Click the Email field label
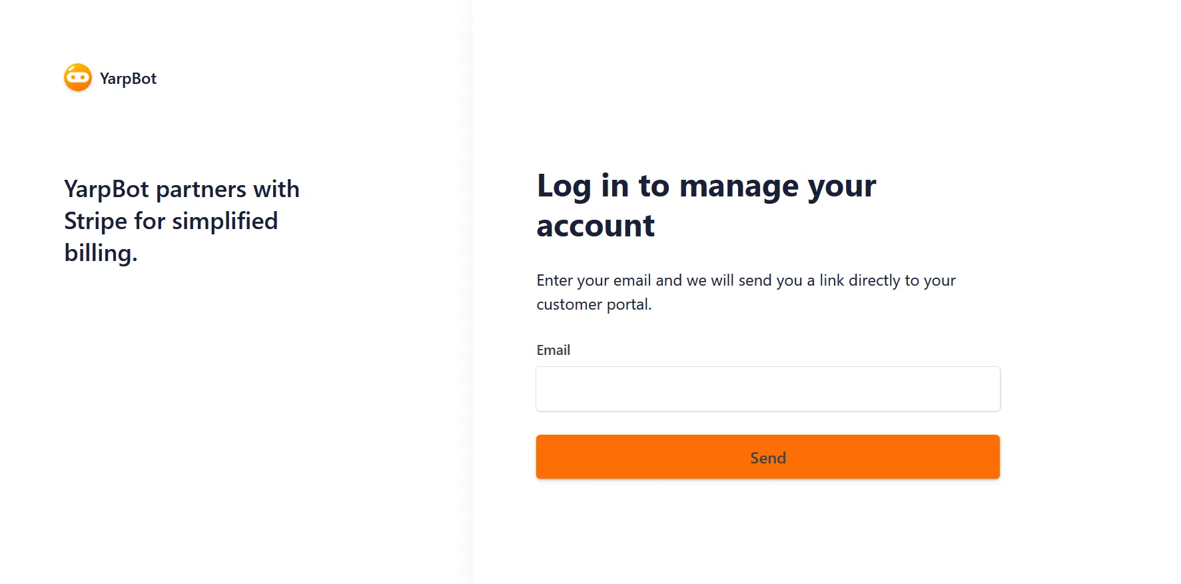 (x=554, y=350)
